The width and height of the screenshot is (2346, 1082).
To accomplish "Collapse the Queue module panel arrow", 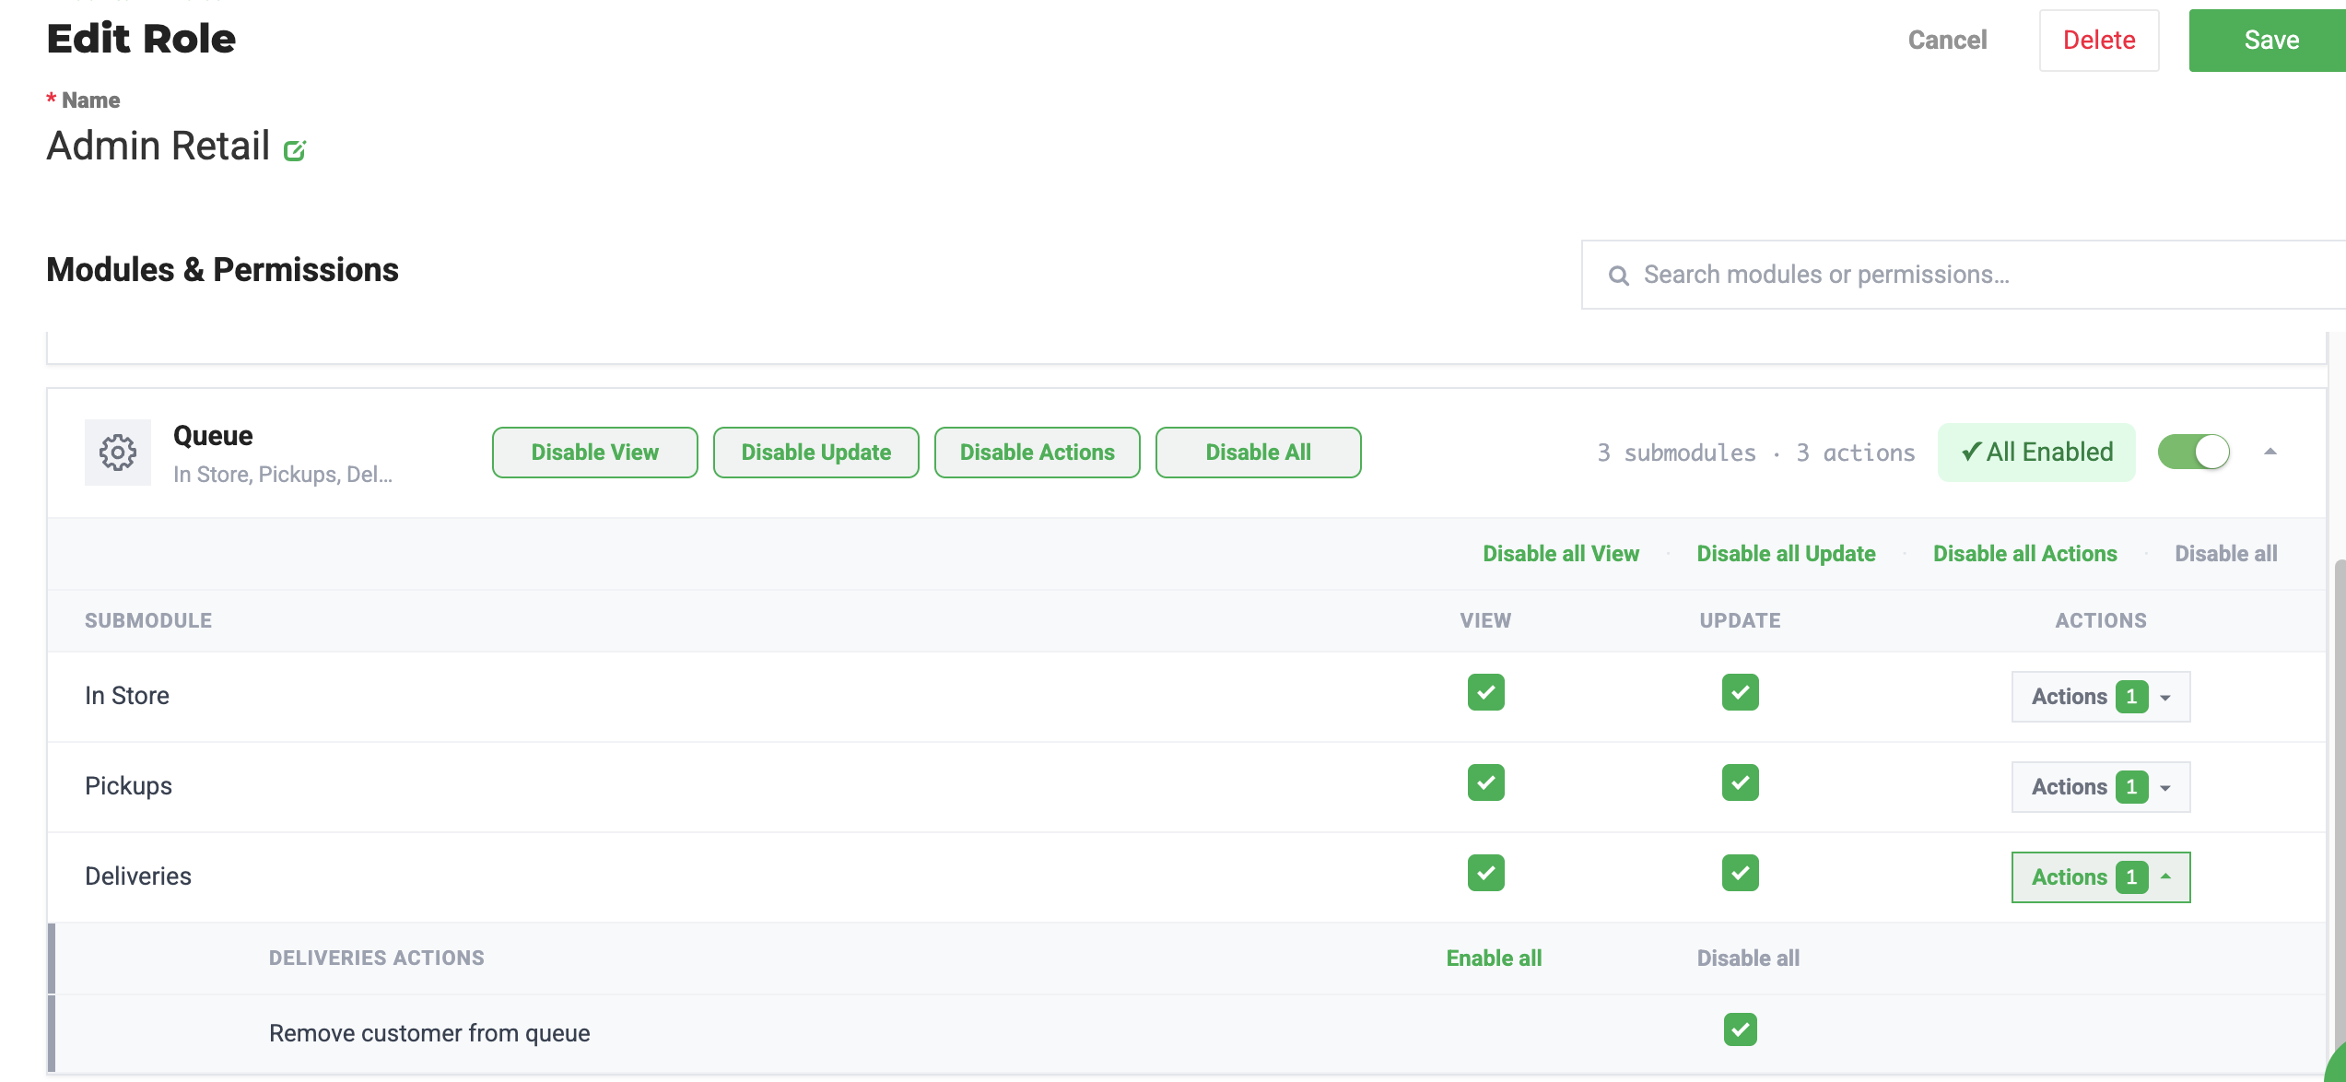I will pyautogui.click(x=2270, y=452).
